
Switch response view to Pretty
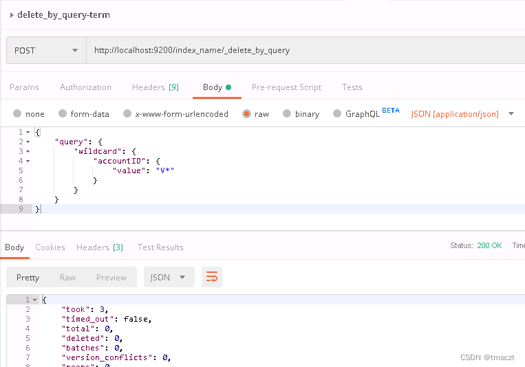pyautogui.click(x=28, y=278)
